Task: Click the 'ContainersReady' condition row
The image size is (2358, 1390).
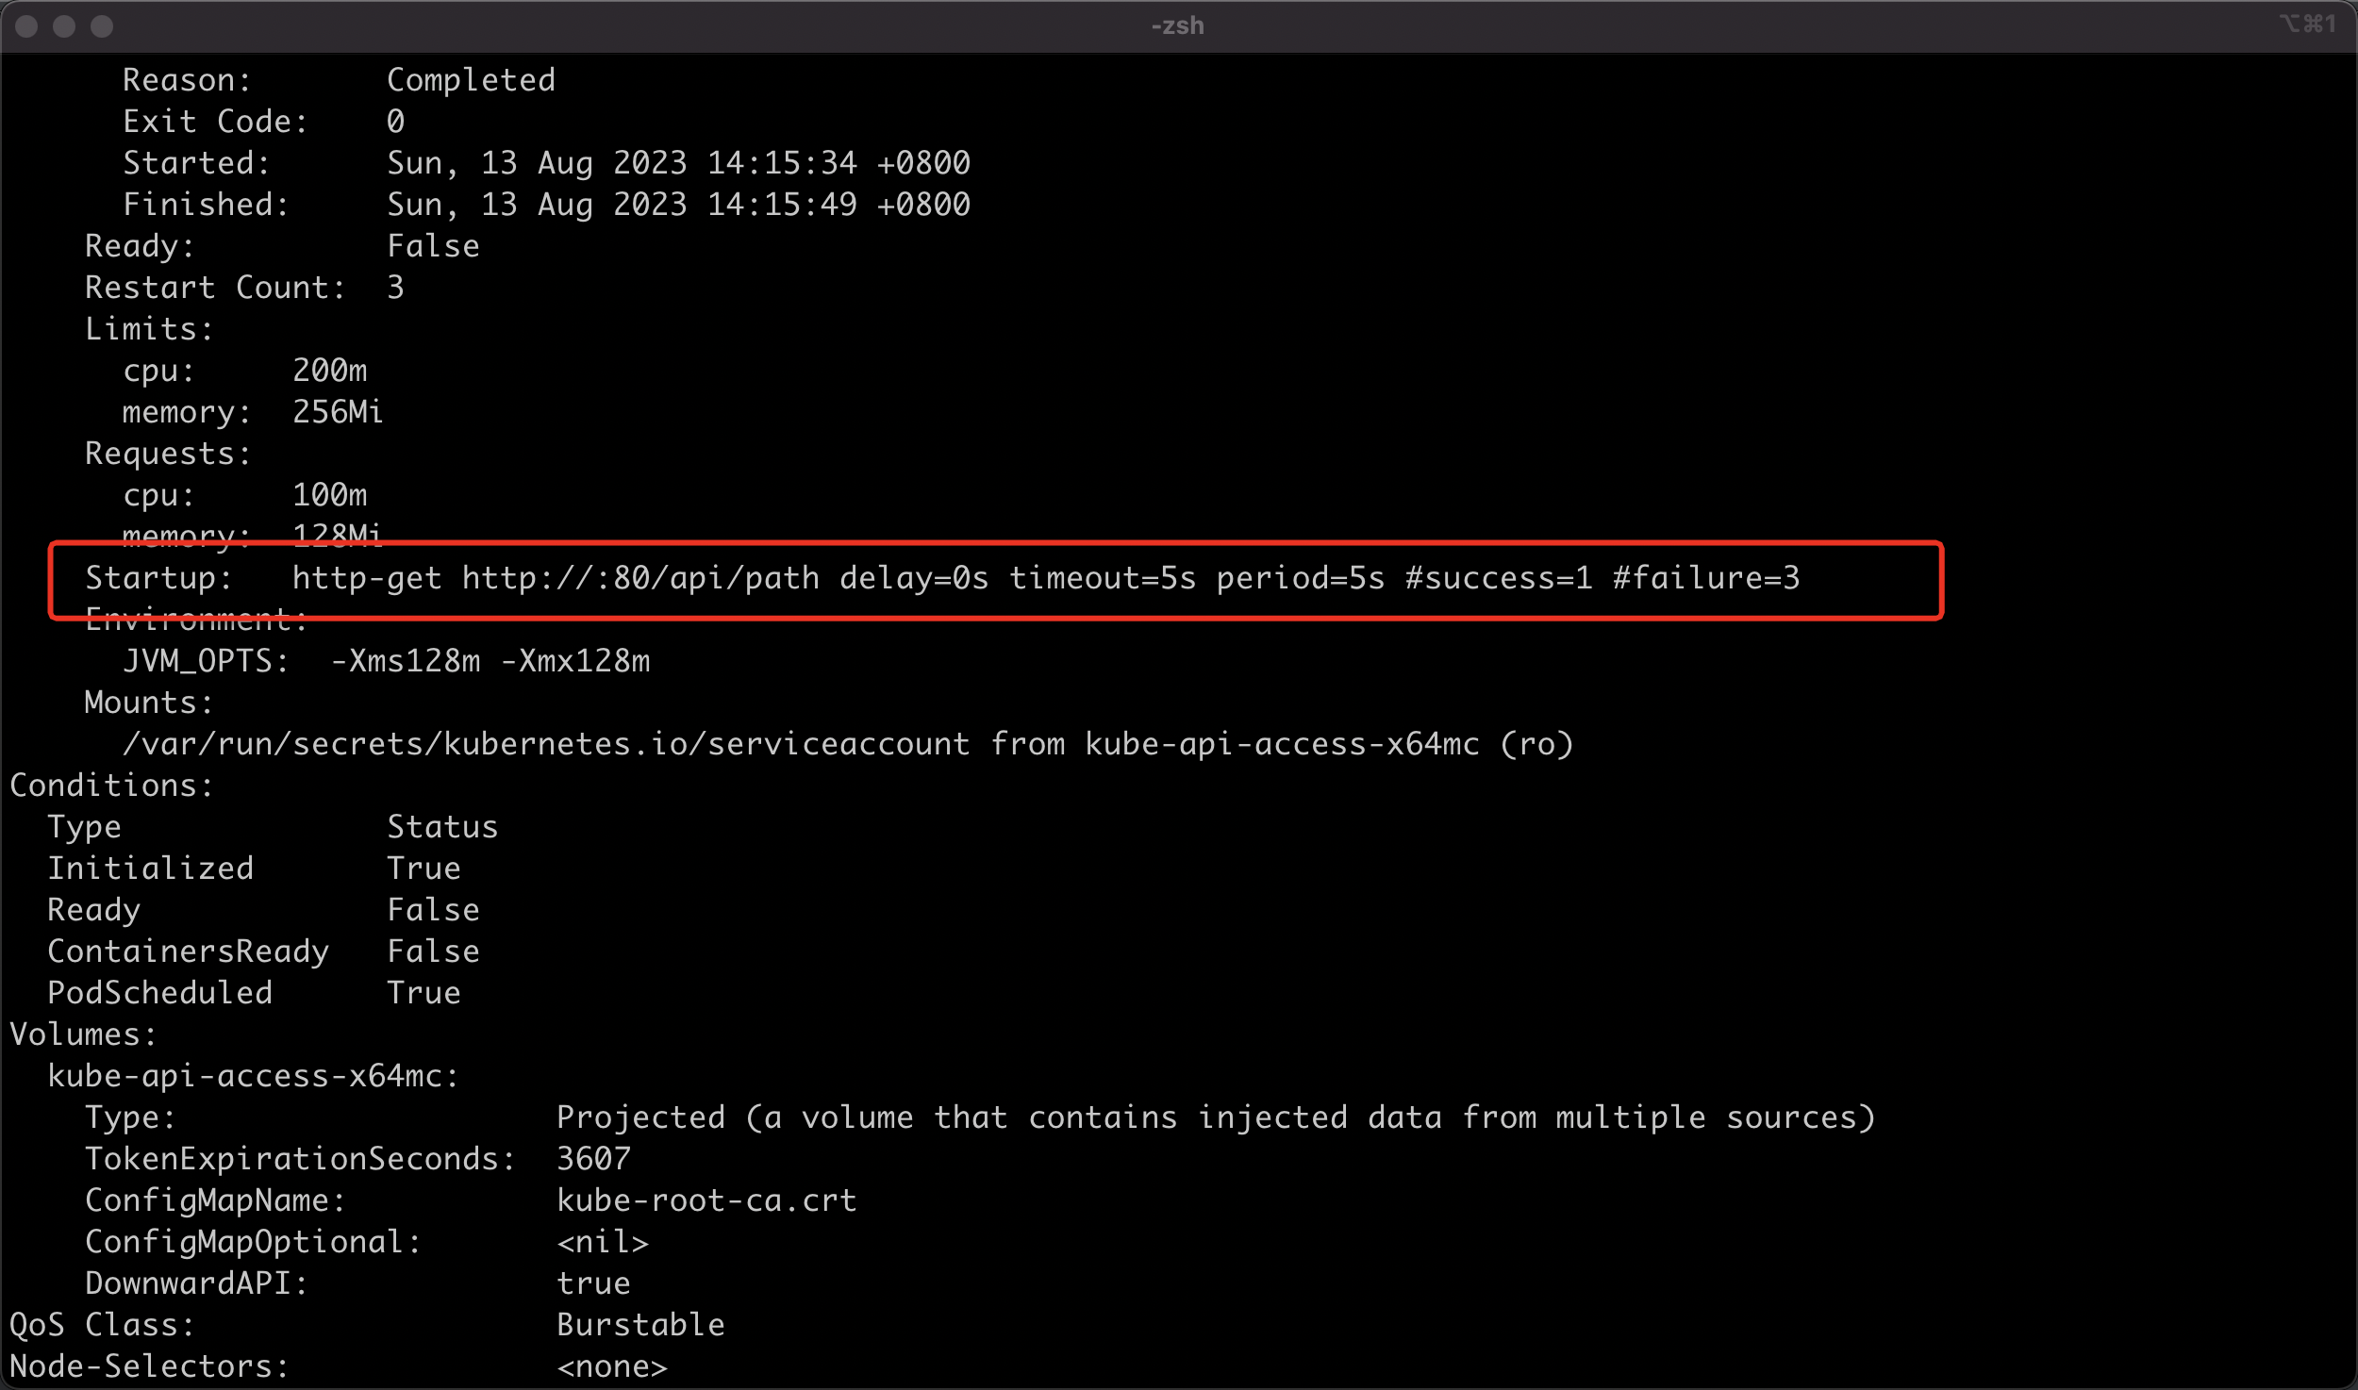Action: [264, 951]
